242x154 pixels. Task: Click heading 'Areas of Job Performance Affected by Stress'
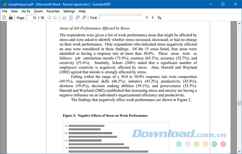(x=94, y=28)
